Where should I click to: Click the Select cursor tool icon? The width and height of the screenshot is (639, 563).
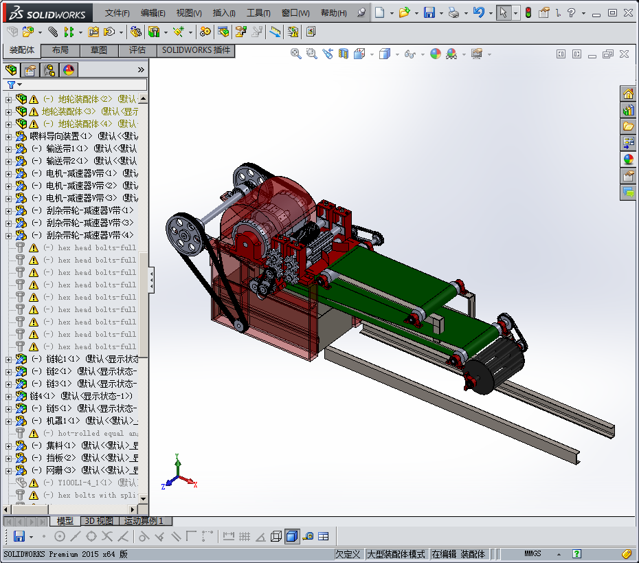503,12
